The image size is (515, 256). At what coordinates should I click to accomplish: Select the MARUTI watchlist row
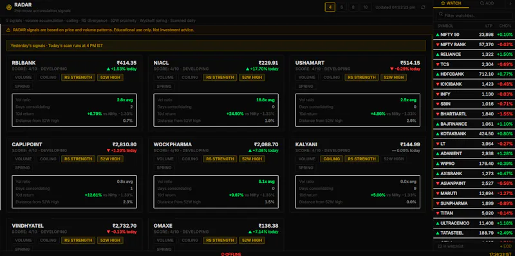(x=474, y=194)
